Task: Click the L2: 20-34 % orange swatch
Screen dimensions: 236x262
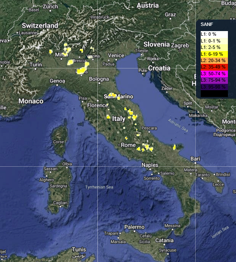Action: tap(214, 60)
